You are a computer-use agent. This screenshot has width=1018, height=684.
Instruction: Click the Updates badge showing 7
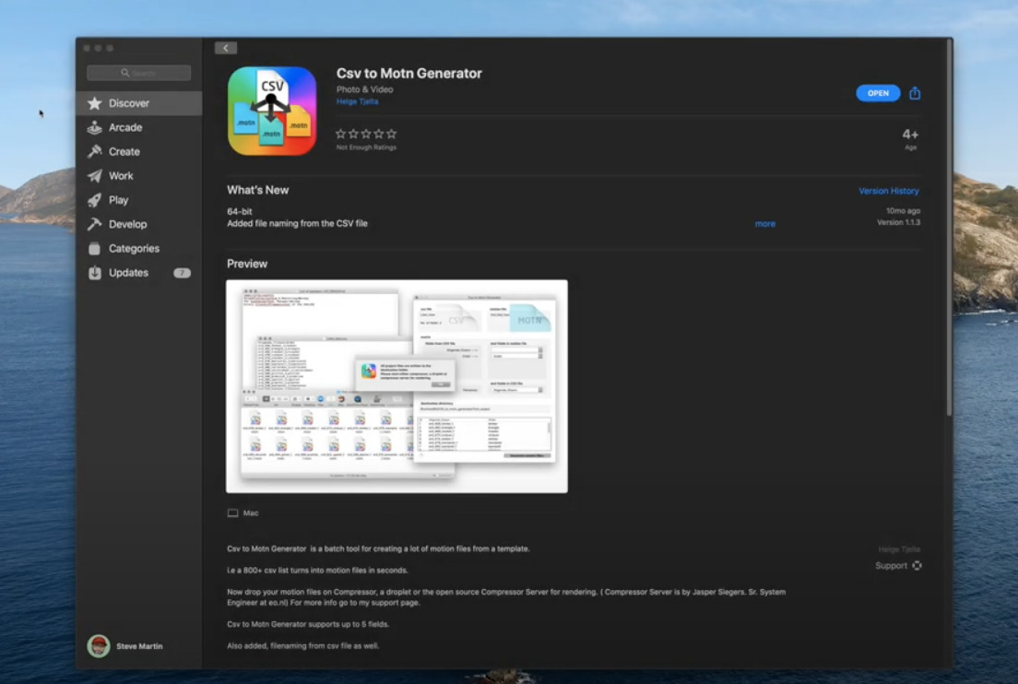pos(182,273)
